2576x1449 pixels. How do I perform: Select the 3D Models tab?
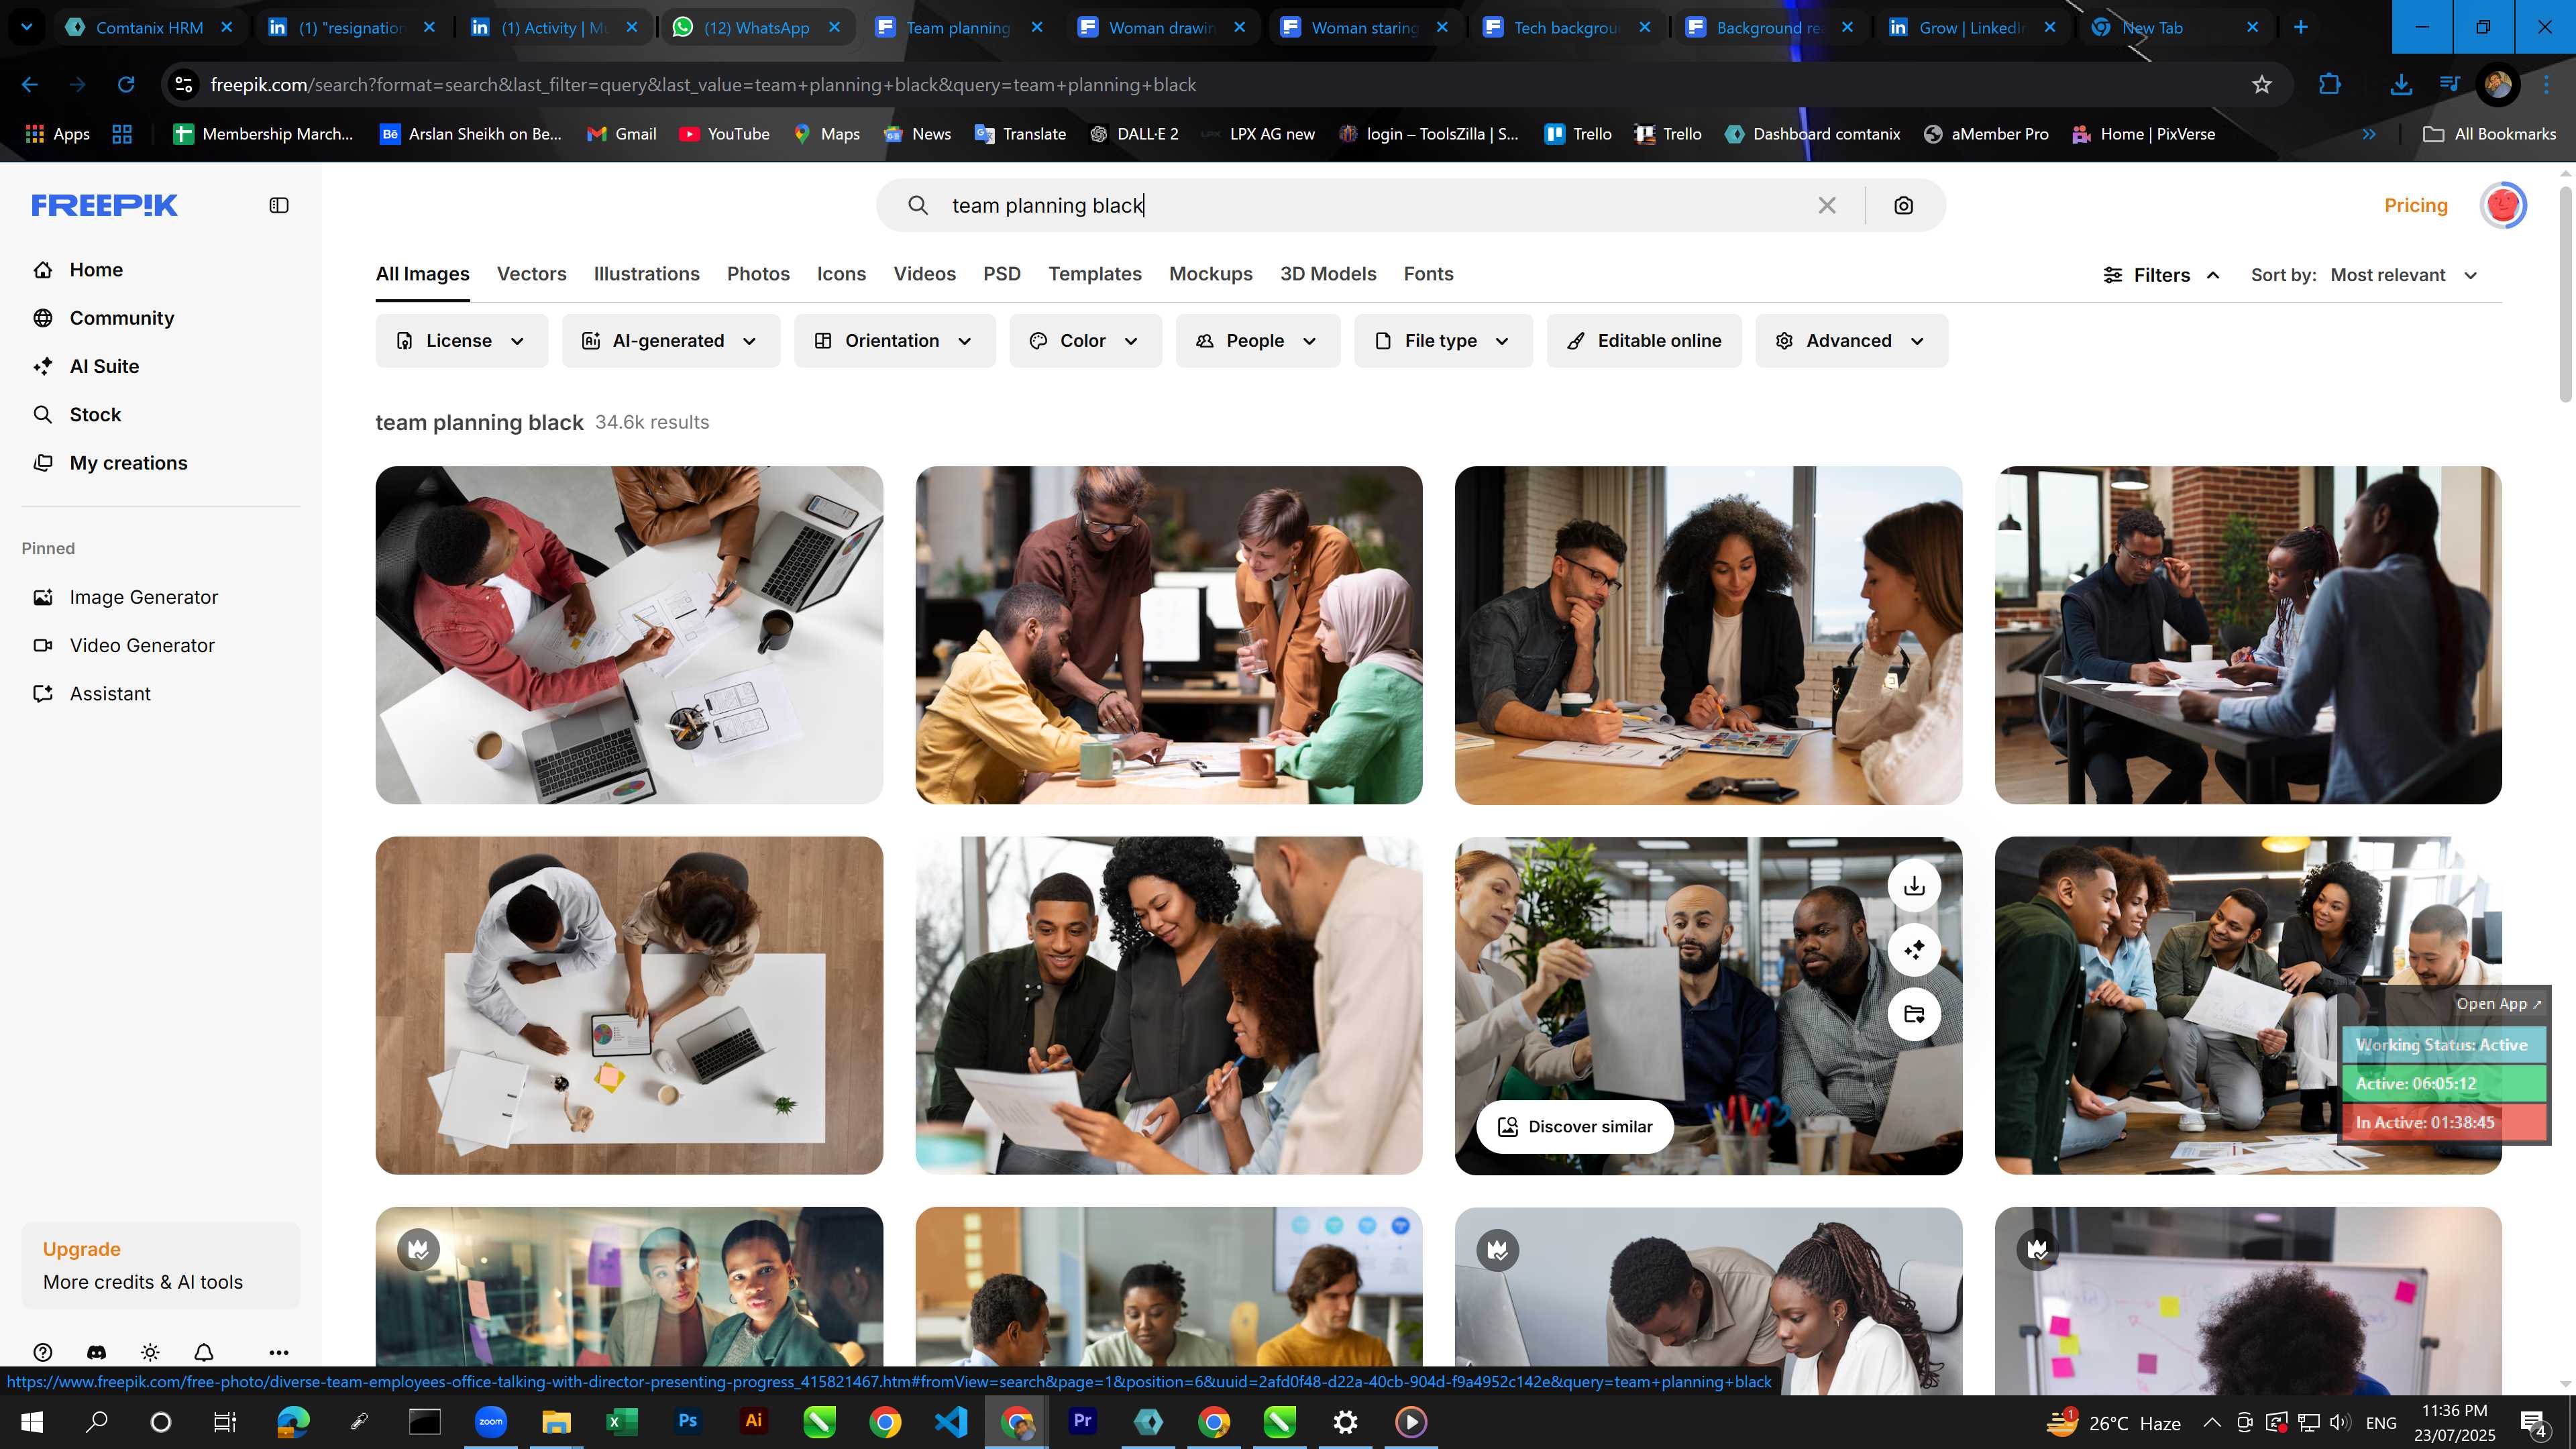[1328, 274]
